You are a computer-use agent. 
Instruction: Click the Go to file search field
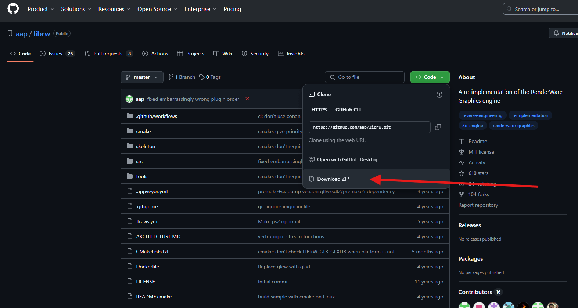coord(365,77)
